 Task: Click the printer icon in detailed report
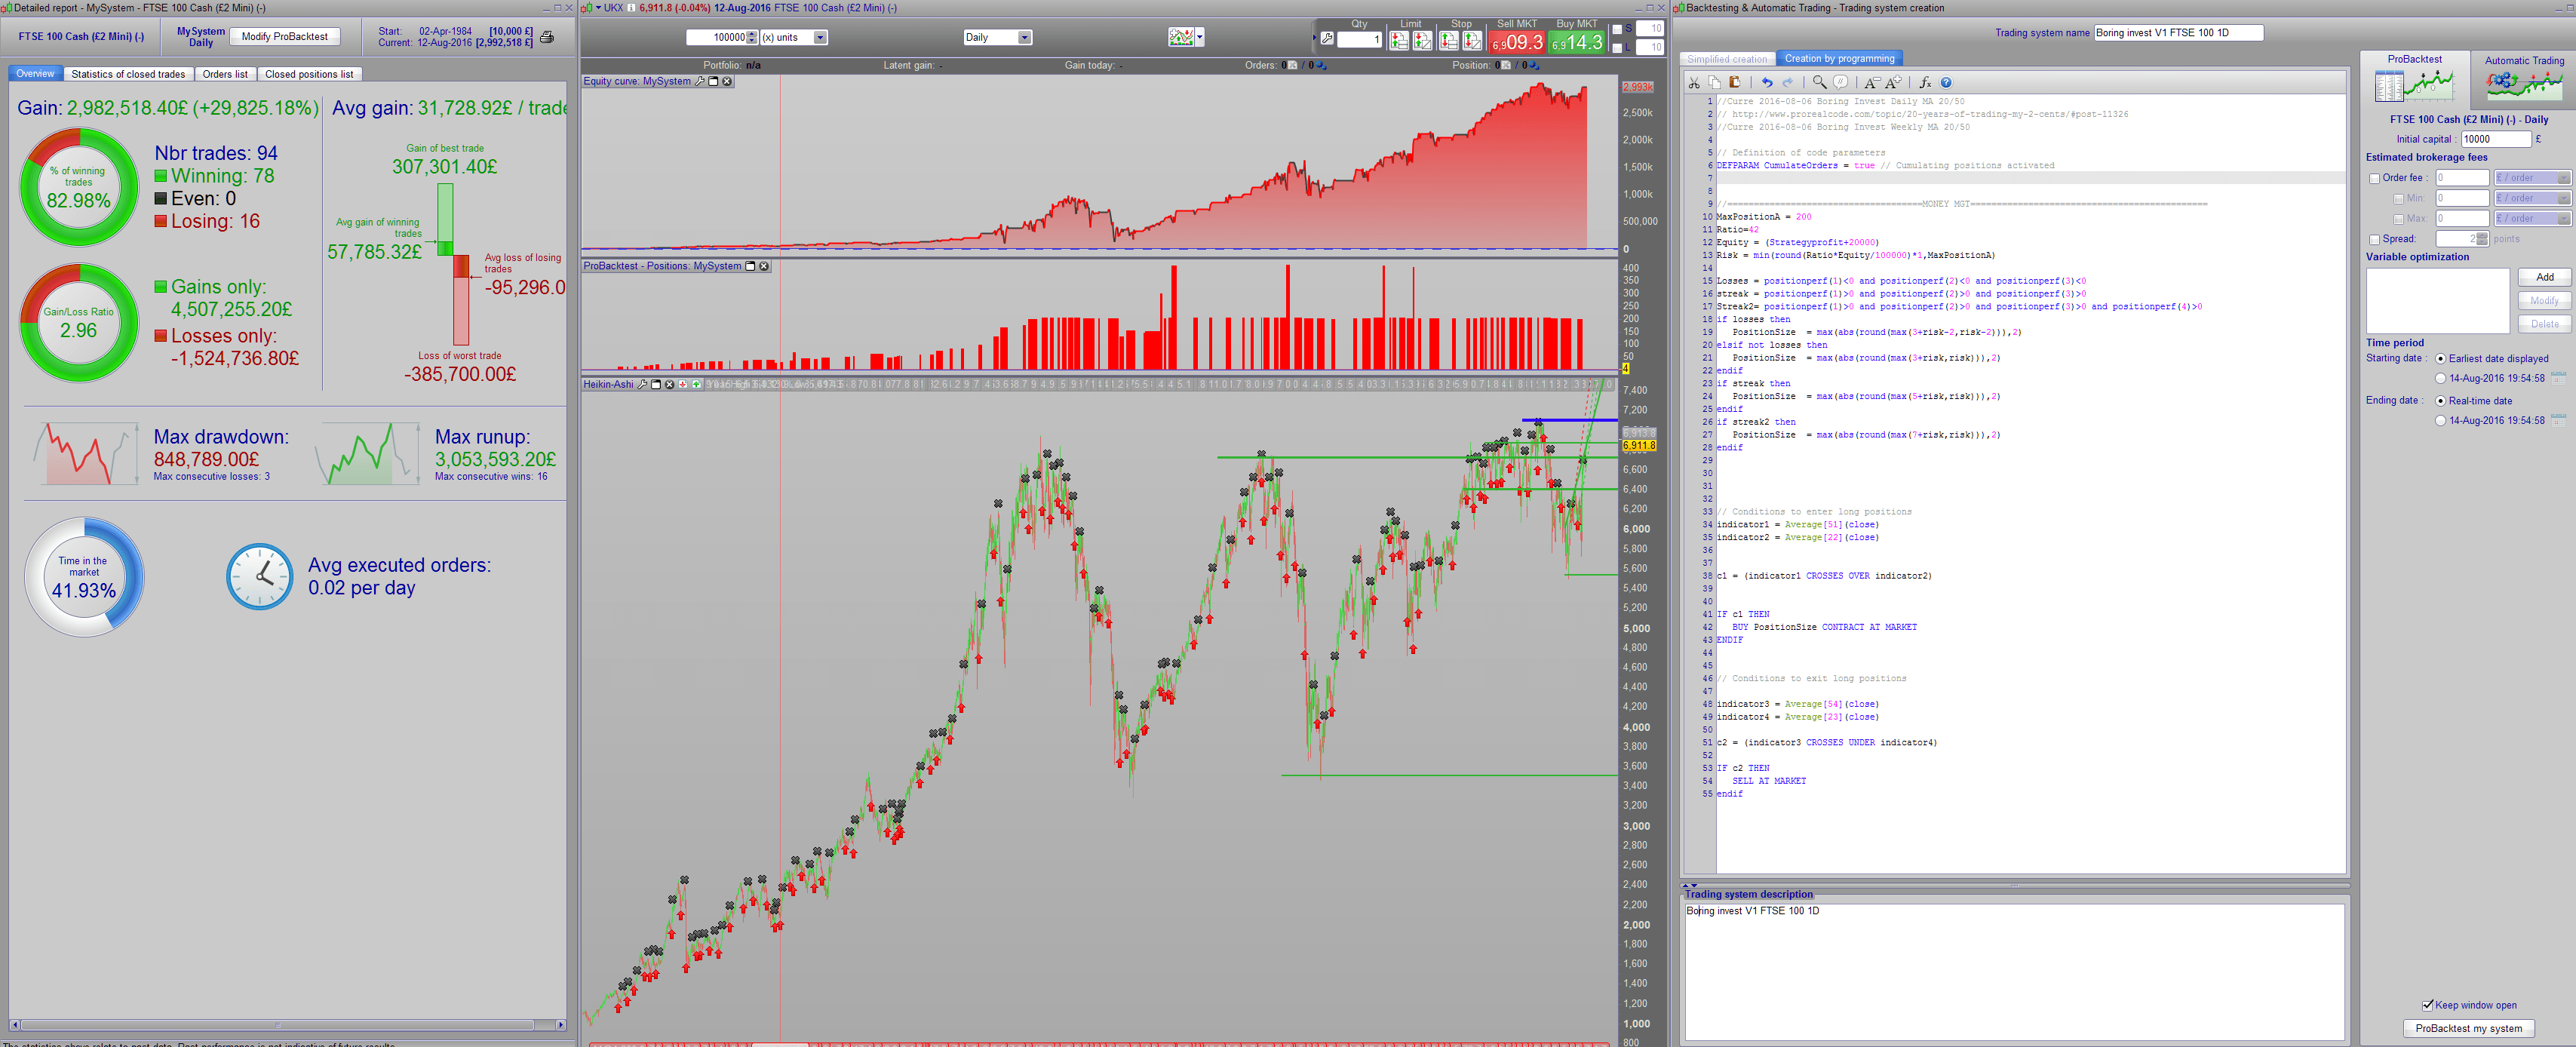pyautogui.click(x=547, y=37)
